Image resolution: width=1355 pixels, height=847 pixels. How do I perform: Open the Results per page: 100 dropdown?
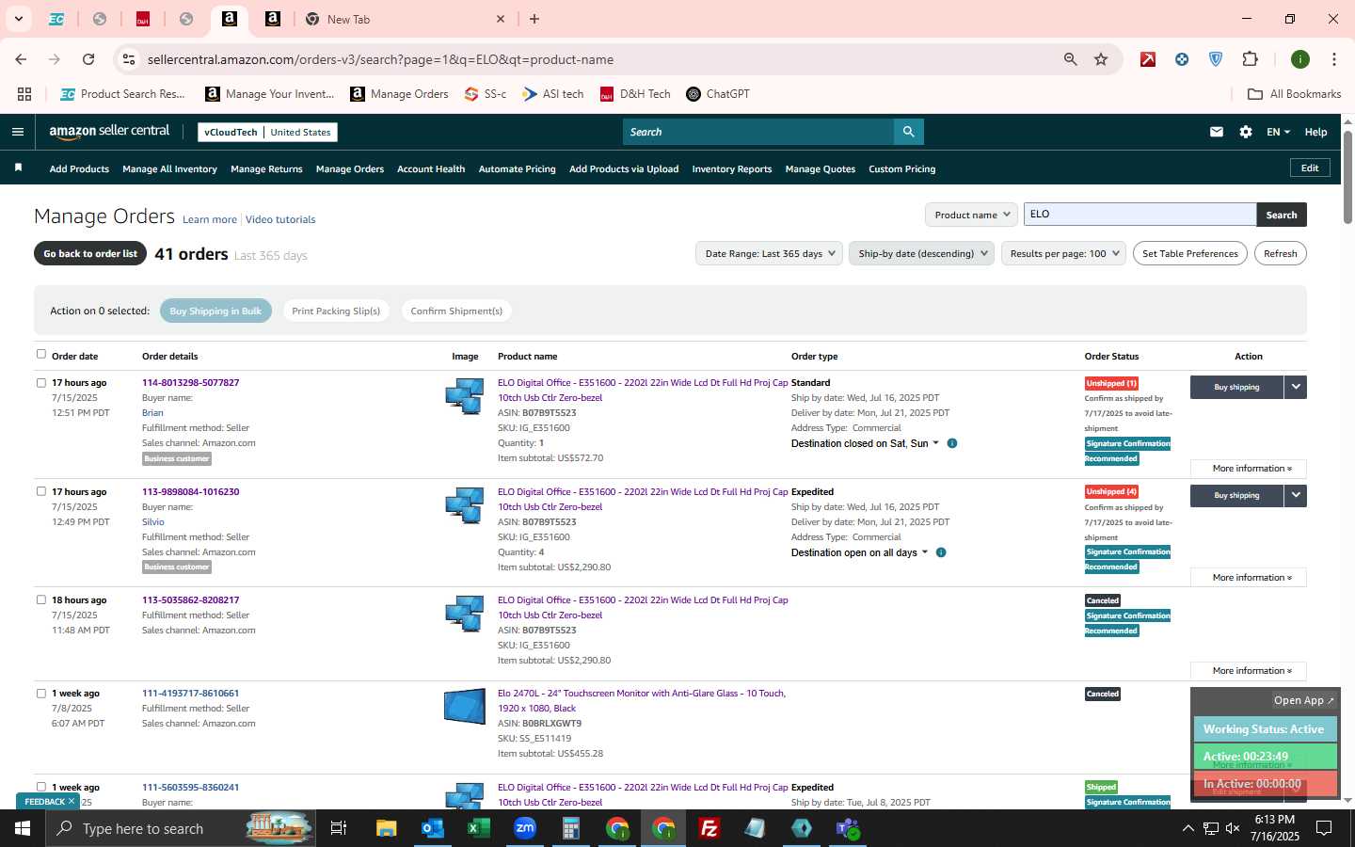[1063, 253]
